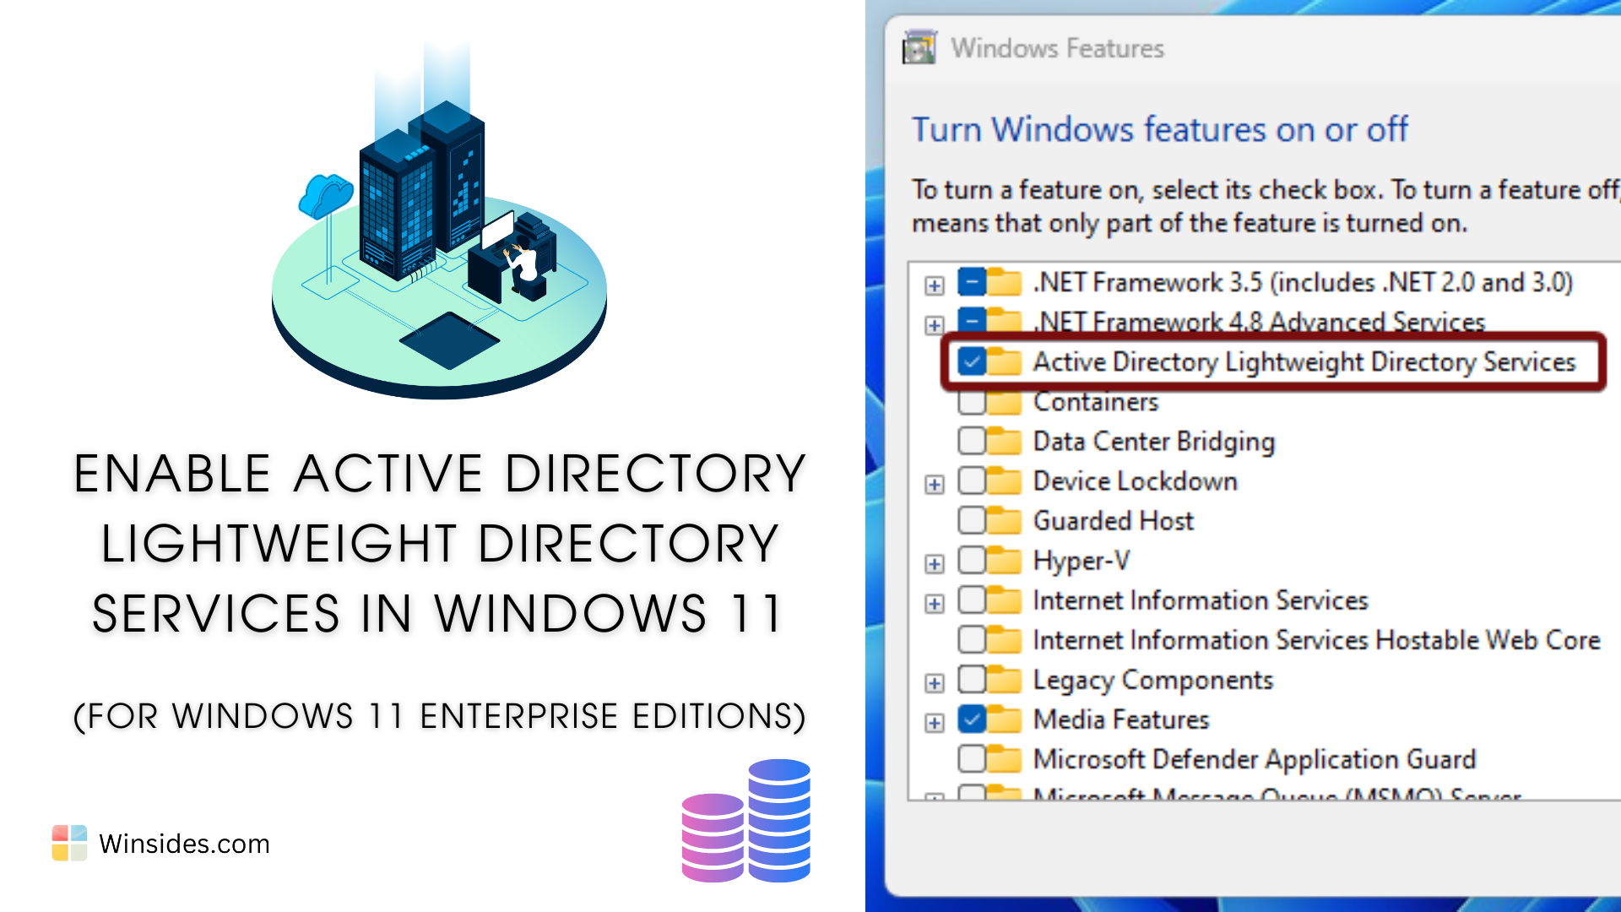Expand the Hyper-V node

pos(935,560)
